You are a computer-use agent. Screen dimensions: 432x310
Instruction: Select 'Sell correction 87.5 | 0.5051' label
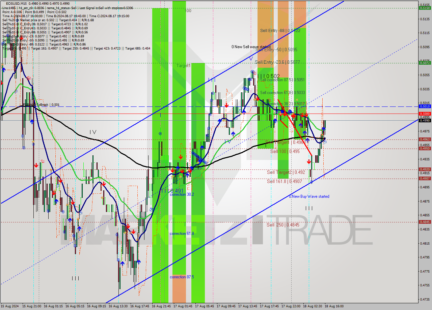[x=282, y=80]
